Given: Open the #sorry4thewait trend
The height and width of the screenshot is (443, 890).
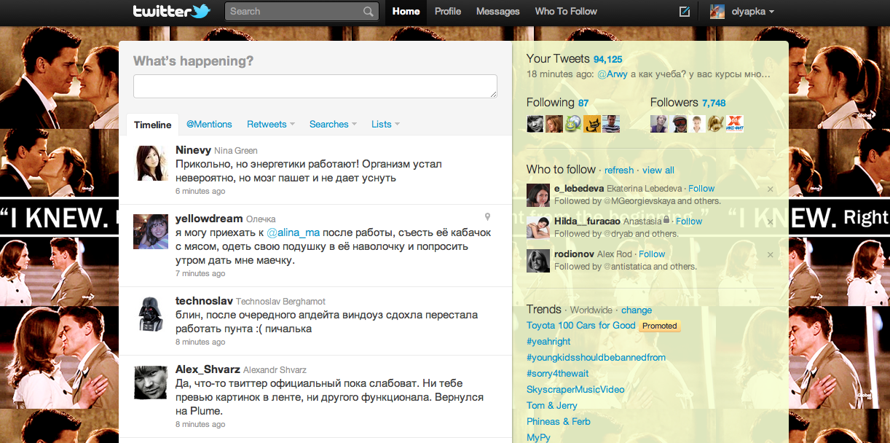Looking at the screenshot, I should pos(557,374).
